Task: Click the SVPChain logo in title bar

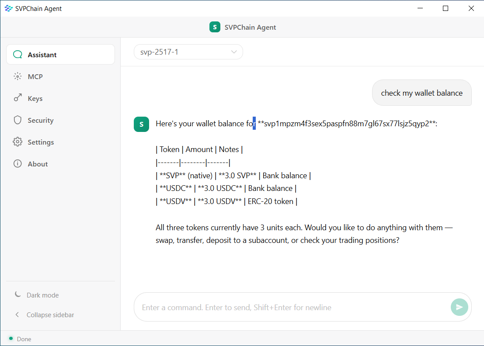Action: click(x=8, y=8)
